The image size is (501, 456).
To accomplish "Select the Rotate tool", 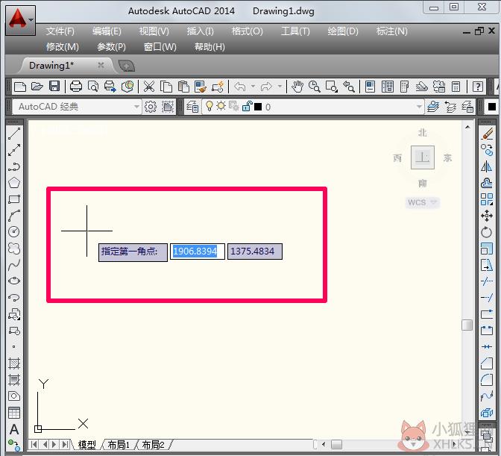I will (x=487, y=232).
